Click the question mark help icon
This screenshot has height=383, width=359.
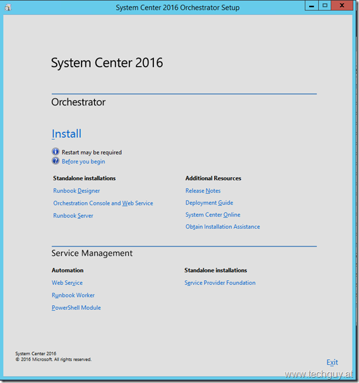pos(55,161)
